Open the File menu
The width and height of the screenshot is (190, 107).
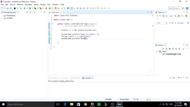click(2, 4)
